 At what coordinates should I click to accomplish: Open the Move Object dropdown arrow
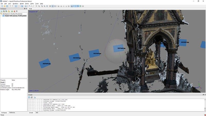point(28,6)
